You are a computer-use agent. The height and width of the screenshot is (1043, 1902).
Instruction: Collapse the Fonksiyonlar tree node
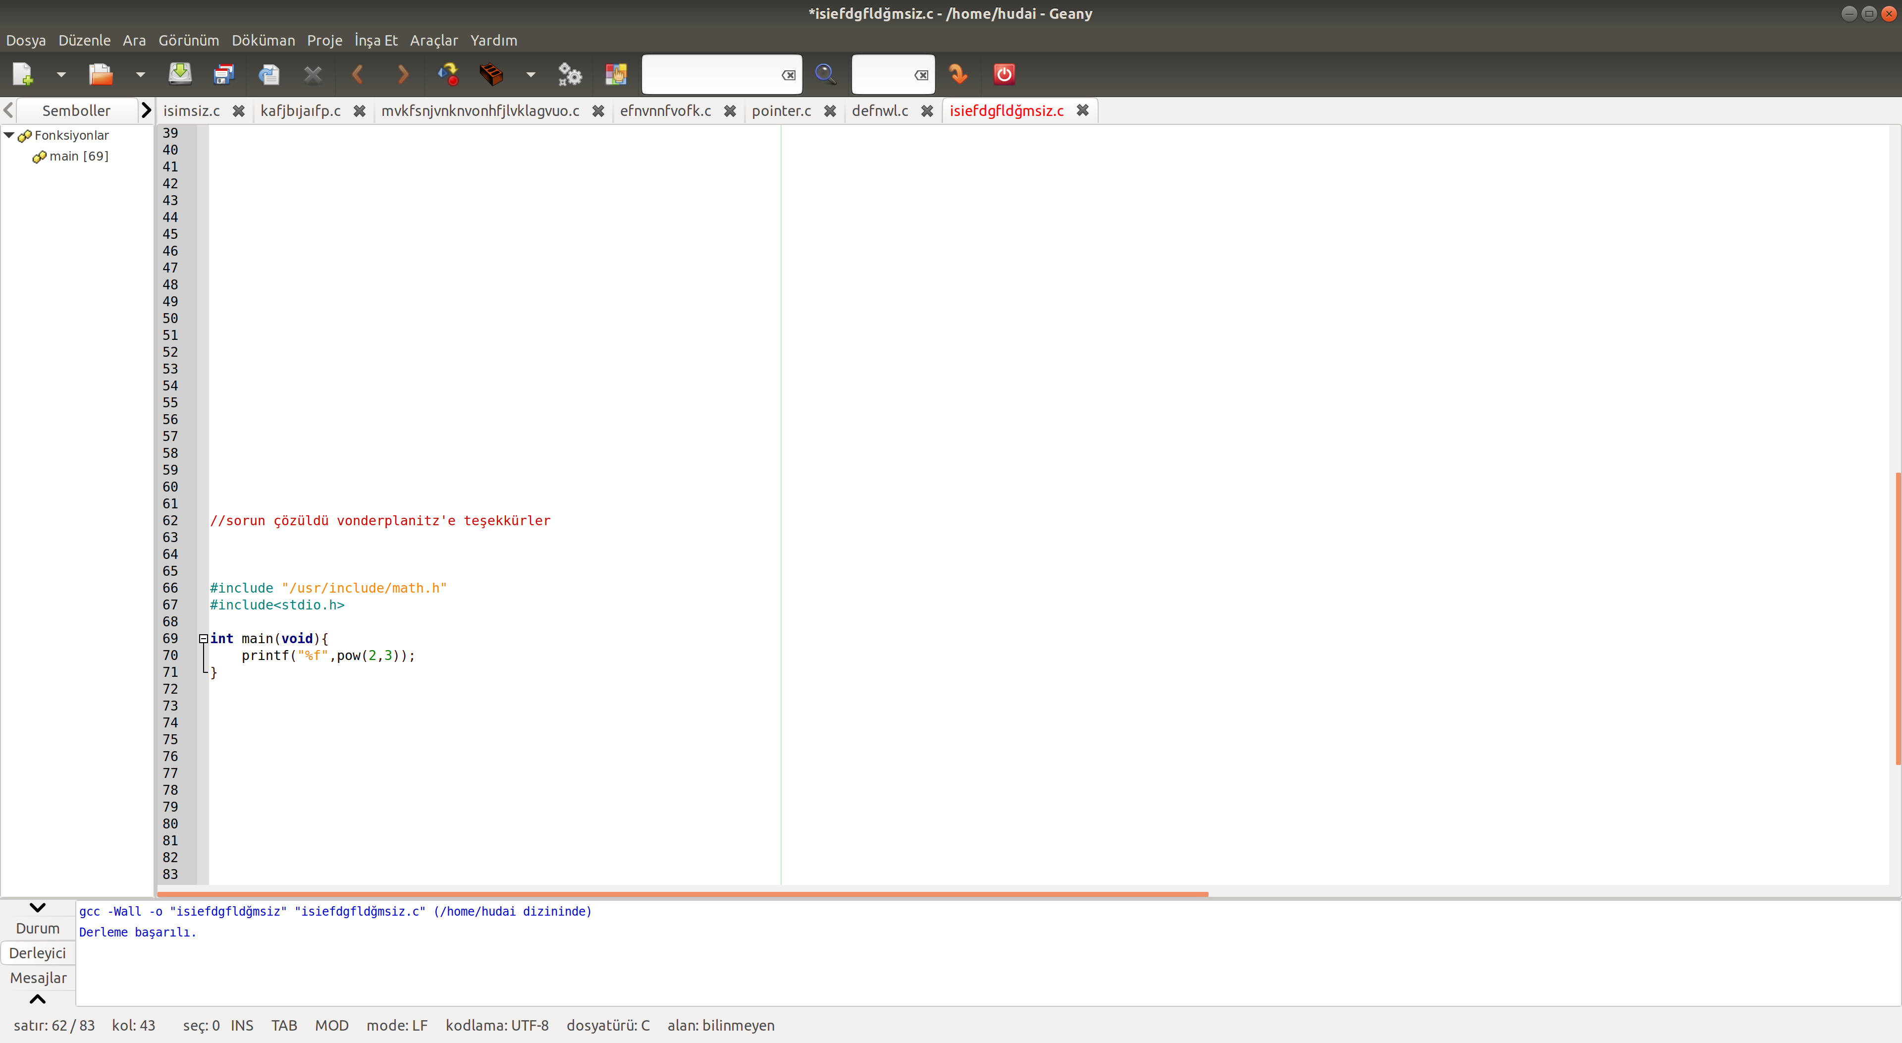click(9, 135)
